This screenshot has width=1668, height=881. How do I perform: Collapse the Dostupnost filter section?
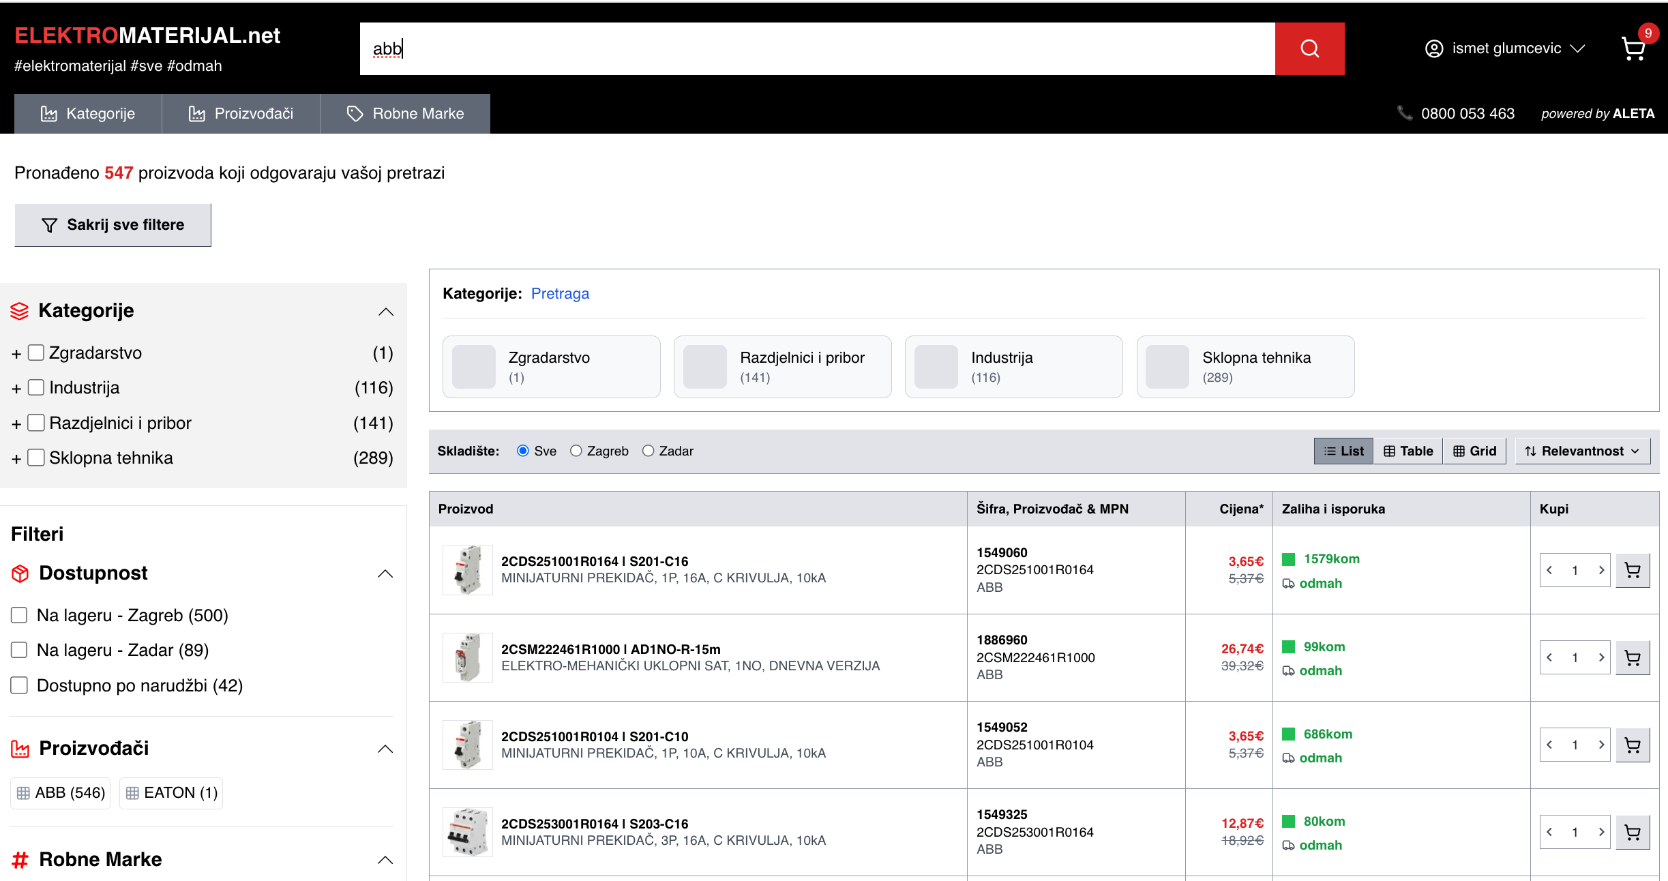(385, 573)
